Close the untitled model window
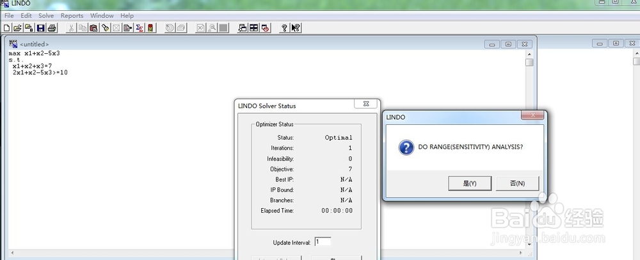Viewport: 640px width, 260px height. (525, 44)
